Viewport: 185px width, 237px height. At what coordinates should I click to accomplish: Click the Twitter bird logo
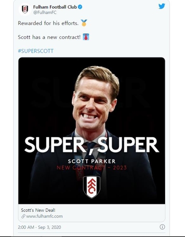pyautogui.click(x=162, y=6)
